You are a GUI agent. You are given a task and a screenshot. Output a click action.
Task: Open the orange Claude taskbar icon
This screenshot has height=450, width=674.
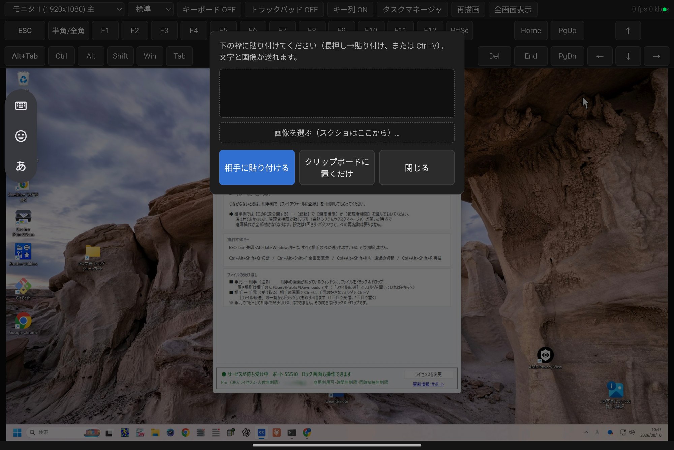point(277,432)
